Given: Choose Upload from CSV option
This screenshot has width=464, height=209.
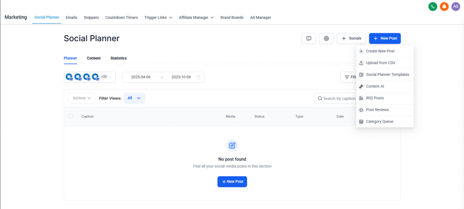Looking at the screenshot, I should coord(380,63).
